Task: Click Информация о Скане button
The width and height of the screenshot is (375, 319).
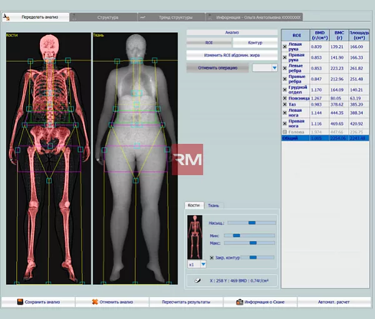Action: (260, 302)
